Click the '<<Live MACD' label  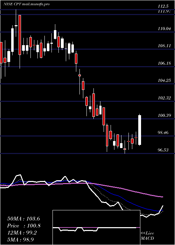pyautogui.click(x=147, y=236)
